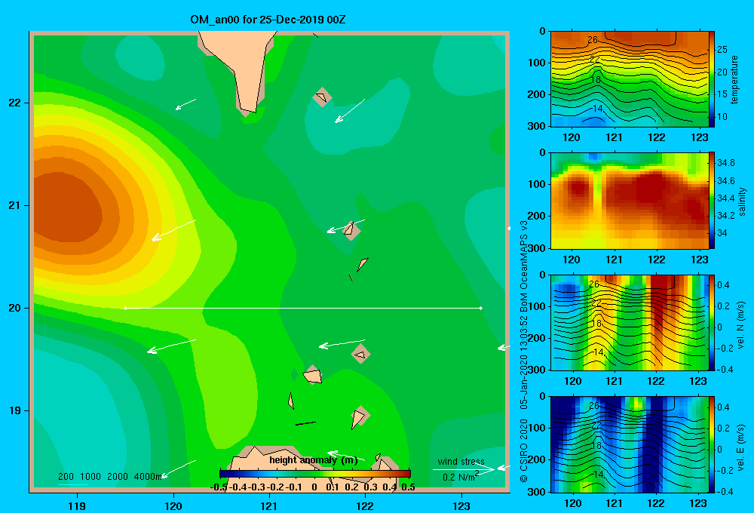Image resolution: width=754 pixels, height=513 pixels.
Task: Click the island near latitude 19.3, longitude 121.4
Action: (313, 375)
